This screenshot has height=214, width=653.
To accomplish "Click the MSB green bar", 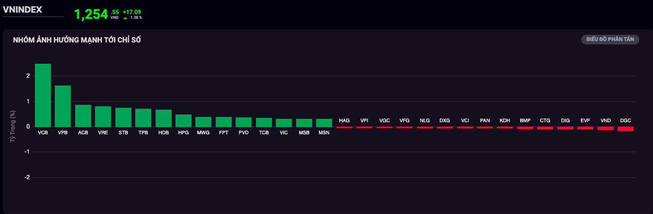I will coord(304,123).
